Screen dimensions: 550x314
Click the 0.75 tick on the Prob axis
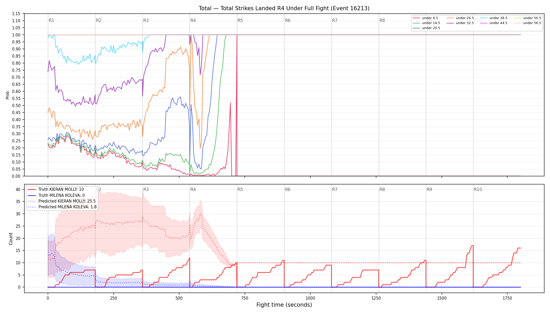16,70
